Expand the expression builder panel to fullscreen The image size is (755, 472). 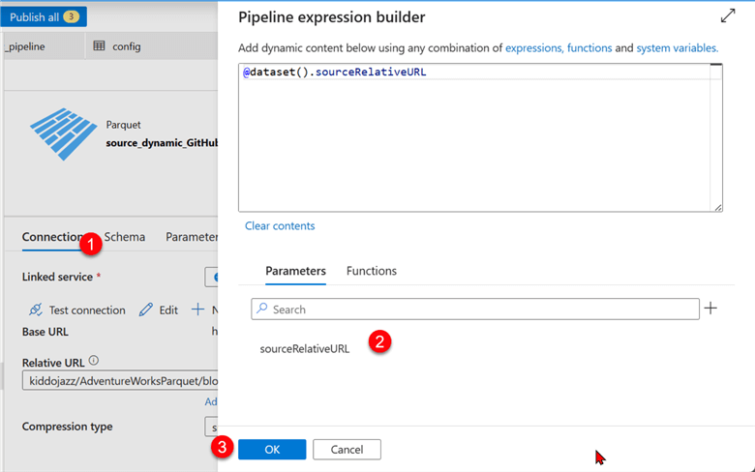pyautogui.click(x=728, y=16)
